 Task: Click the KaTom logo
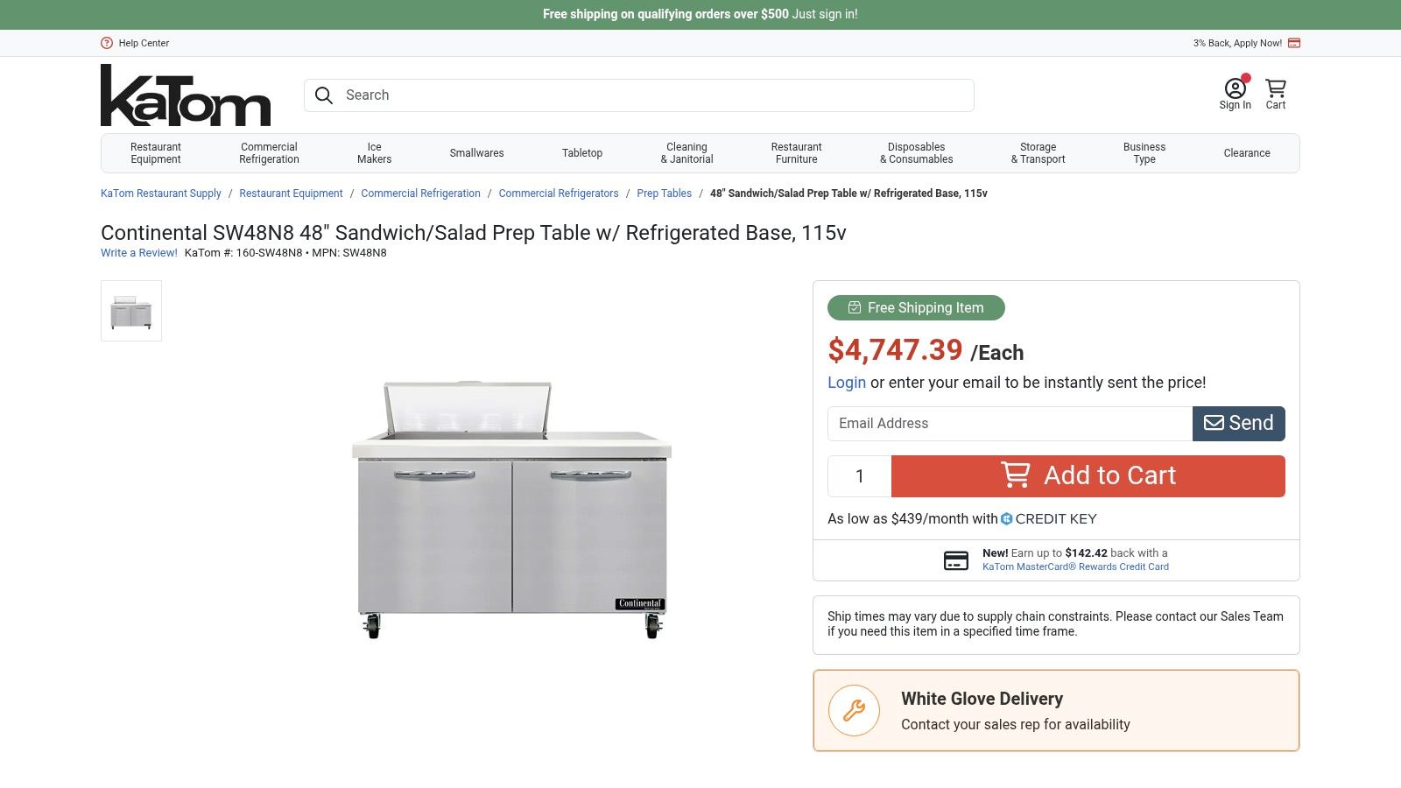pos(186,95)
